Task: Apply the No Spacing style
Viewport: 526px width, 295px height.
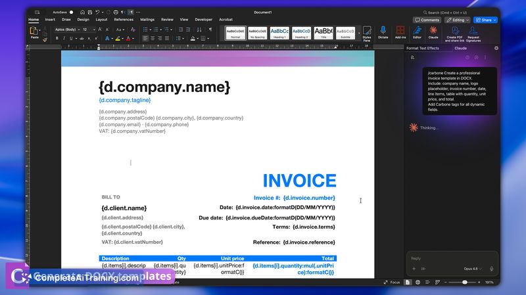Action: click(x=257, y=34)
